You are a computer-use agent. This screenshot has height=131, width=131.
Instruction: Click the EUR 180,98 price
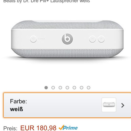[38, 128]
